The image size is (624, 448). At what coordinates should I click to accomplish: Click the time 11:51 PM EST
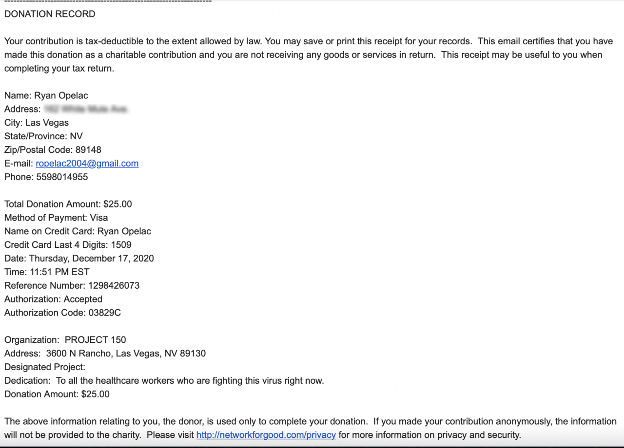pos(59,272)
